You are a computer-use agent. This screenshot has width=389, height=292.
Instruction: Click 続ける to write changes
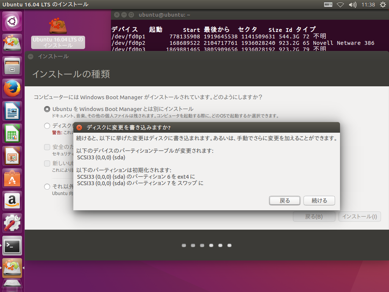click(319, 201)
